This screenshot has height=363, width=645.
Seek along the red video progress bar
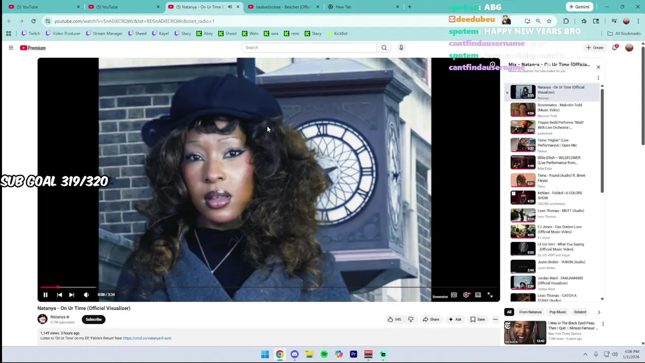(x=269, y=287)
